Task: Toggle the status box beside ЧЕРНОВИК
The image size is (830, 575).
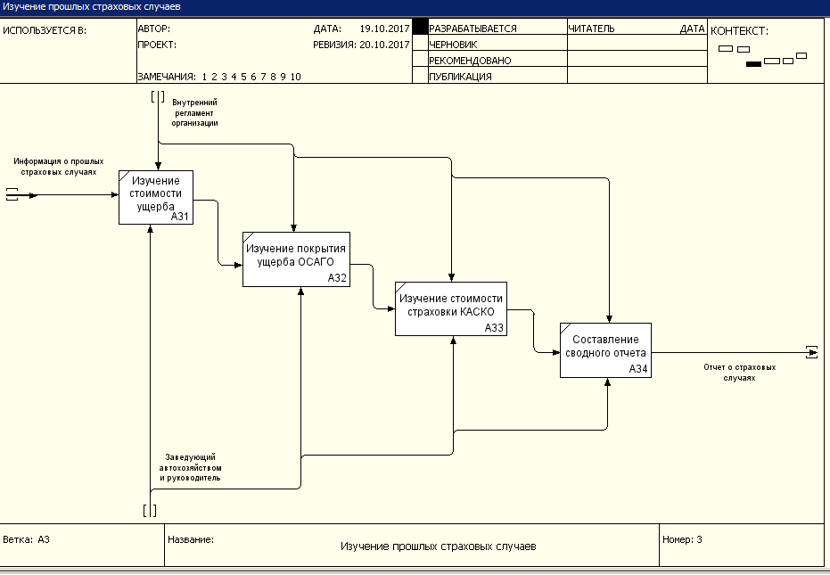Action: coord(420,43)
